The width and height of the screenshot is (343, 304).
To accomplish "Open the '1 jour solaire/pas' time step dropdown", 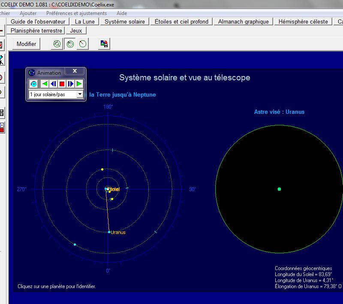I will tap(80, 94).
